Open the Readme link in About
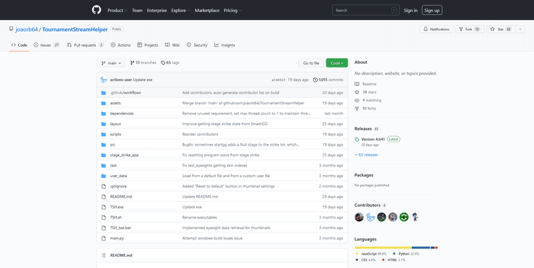Screen dimensions: 534x268 click(x=365, y=84)
